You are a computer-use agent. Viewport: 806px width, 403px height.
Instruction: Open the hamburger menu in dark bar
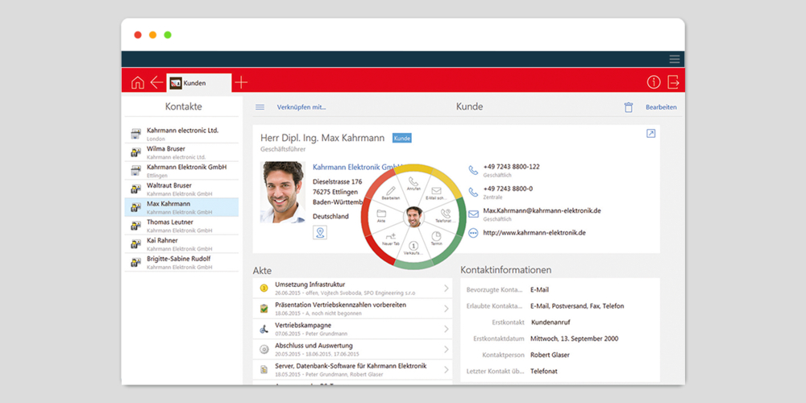point(675,59)
